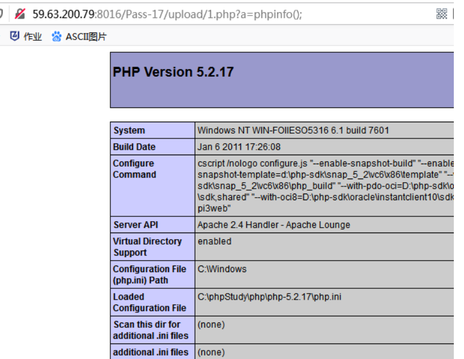Click the Windows NT WIN-FOIIESO5316 value
The height and width of the screenshot is (359, 464).
point(293,130)
